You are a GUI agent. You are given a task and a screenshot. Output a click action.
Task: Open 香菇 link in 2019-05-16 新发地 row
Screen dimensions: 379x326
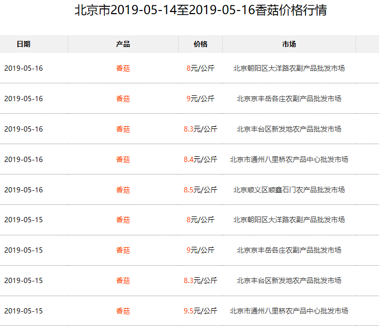coord(123,129)
